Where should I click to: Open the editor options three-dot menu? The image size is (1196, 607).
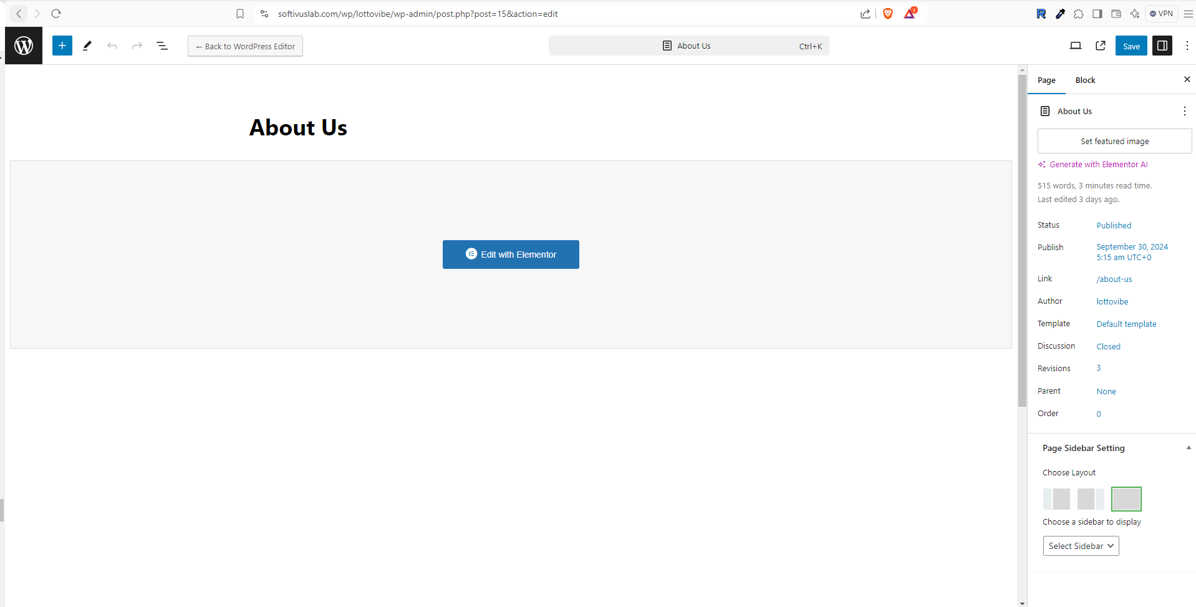(x=1187, y=46)
